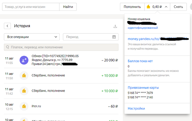Screen dimensions: 192x121
Task: Select the card ending 7679
Action: coord(140,93)
